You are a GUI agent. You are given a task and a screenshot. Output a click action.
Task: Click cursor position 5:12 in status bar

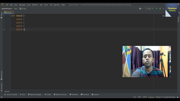(135, 97)
